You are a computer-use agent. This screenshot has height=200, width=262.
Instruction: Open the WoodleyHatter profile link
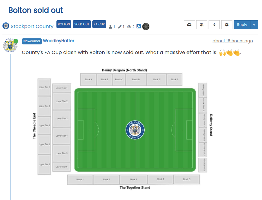coord(59,41)
